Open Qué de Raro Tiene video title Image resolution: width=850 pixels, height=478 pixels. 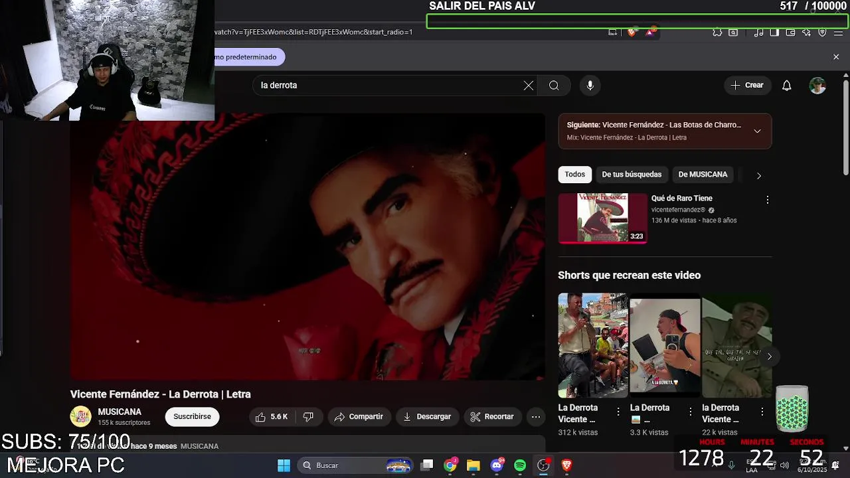[682, 199]
